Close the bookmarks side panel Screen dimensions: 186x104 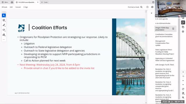(151, 13)
